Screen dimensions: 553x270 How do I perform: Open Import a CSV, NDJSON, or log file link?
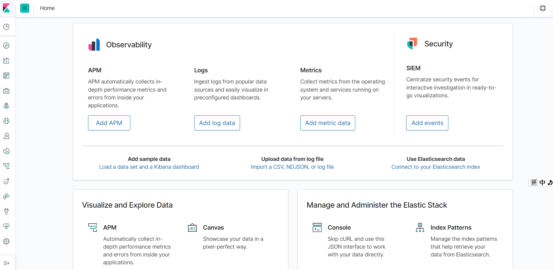(292, 167)
